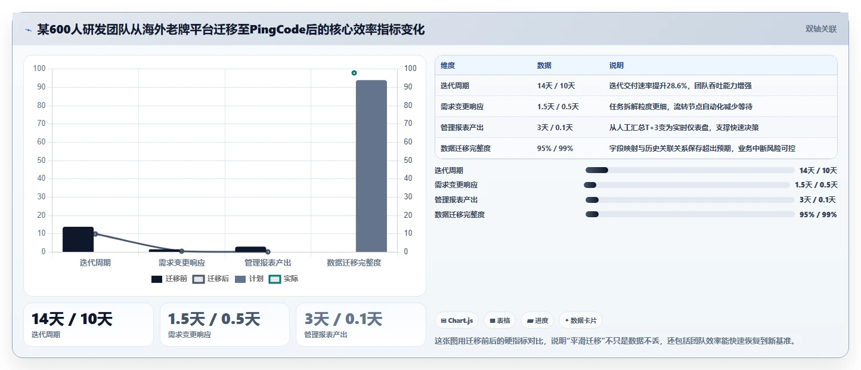Click the 管理报表产出 dark bar in chart
This screenshot has height=370, width=861.
[250, 249]
